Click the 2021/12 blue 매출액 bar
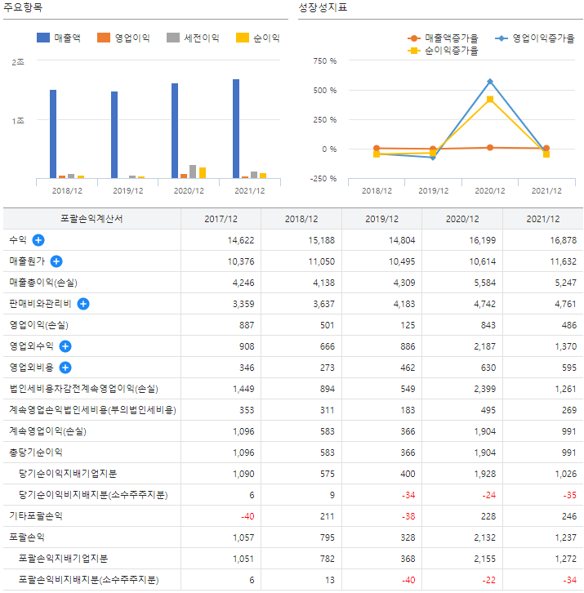Viewport: 584px width, 593px height. coord(236,128)
